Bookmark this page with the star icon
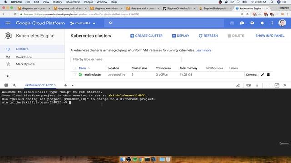Screen dimensions: 291x163 click(247, 14)
